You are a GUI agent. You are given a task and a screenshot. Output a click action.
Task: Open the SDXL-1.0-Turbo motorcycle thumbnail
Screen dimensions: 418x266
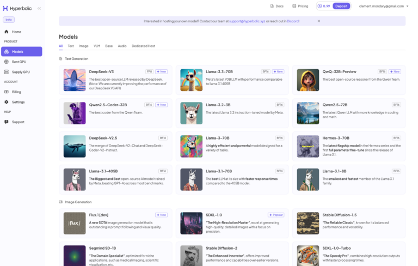coord(308,256)
